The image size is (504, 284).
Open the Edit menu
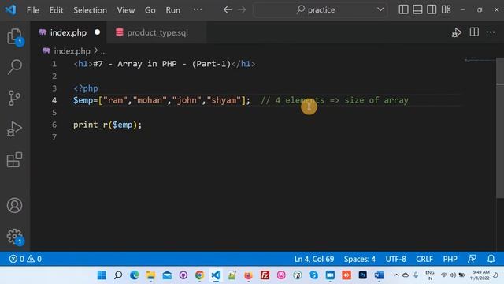[x=56, y=10]
